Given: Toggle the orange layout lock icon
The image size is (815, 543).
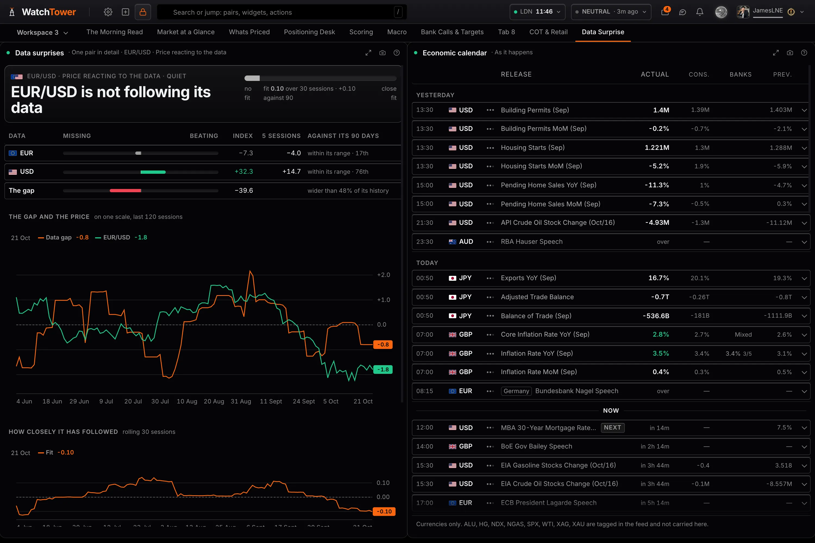Looking at the screenshot, I should (143, 12).
